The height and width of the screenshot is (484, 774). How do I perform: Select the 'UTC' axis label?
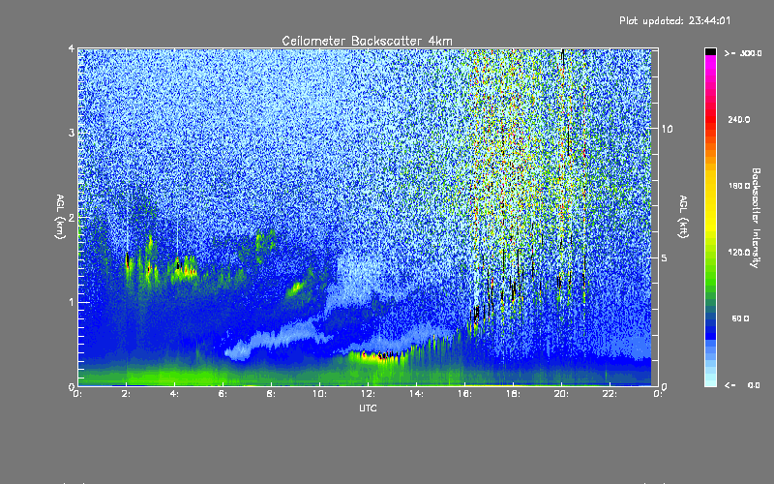(368, 408)
